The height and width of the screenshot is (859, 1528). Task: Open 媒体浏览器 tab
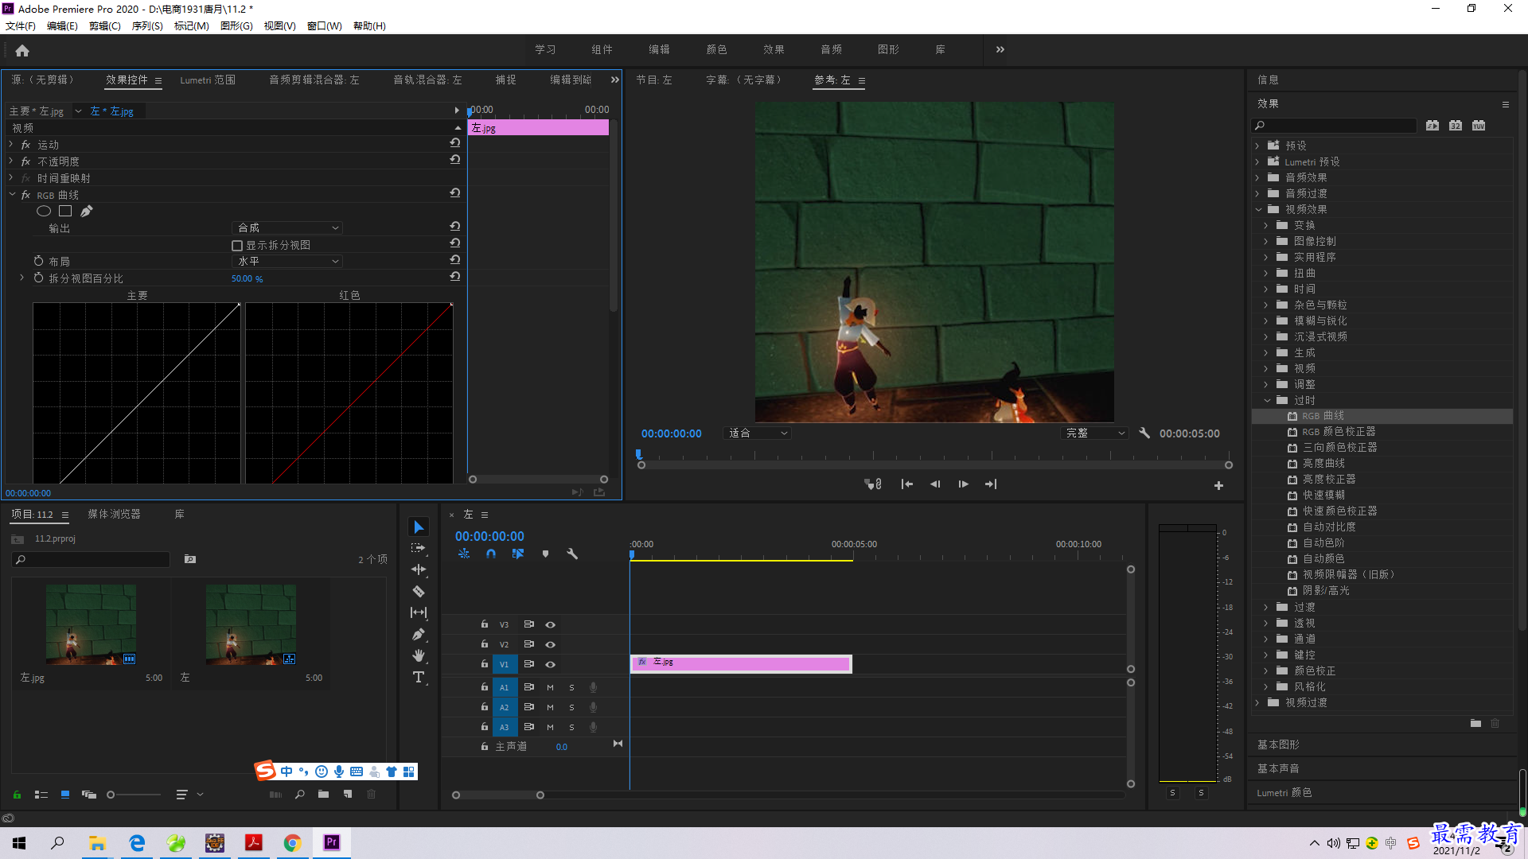114,514
